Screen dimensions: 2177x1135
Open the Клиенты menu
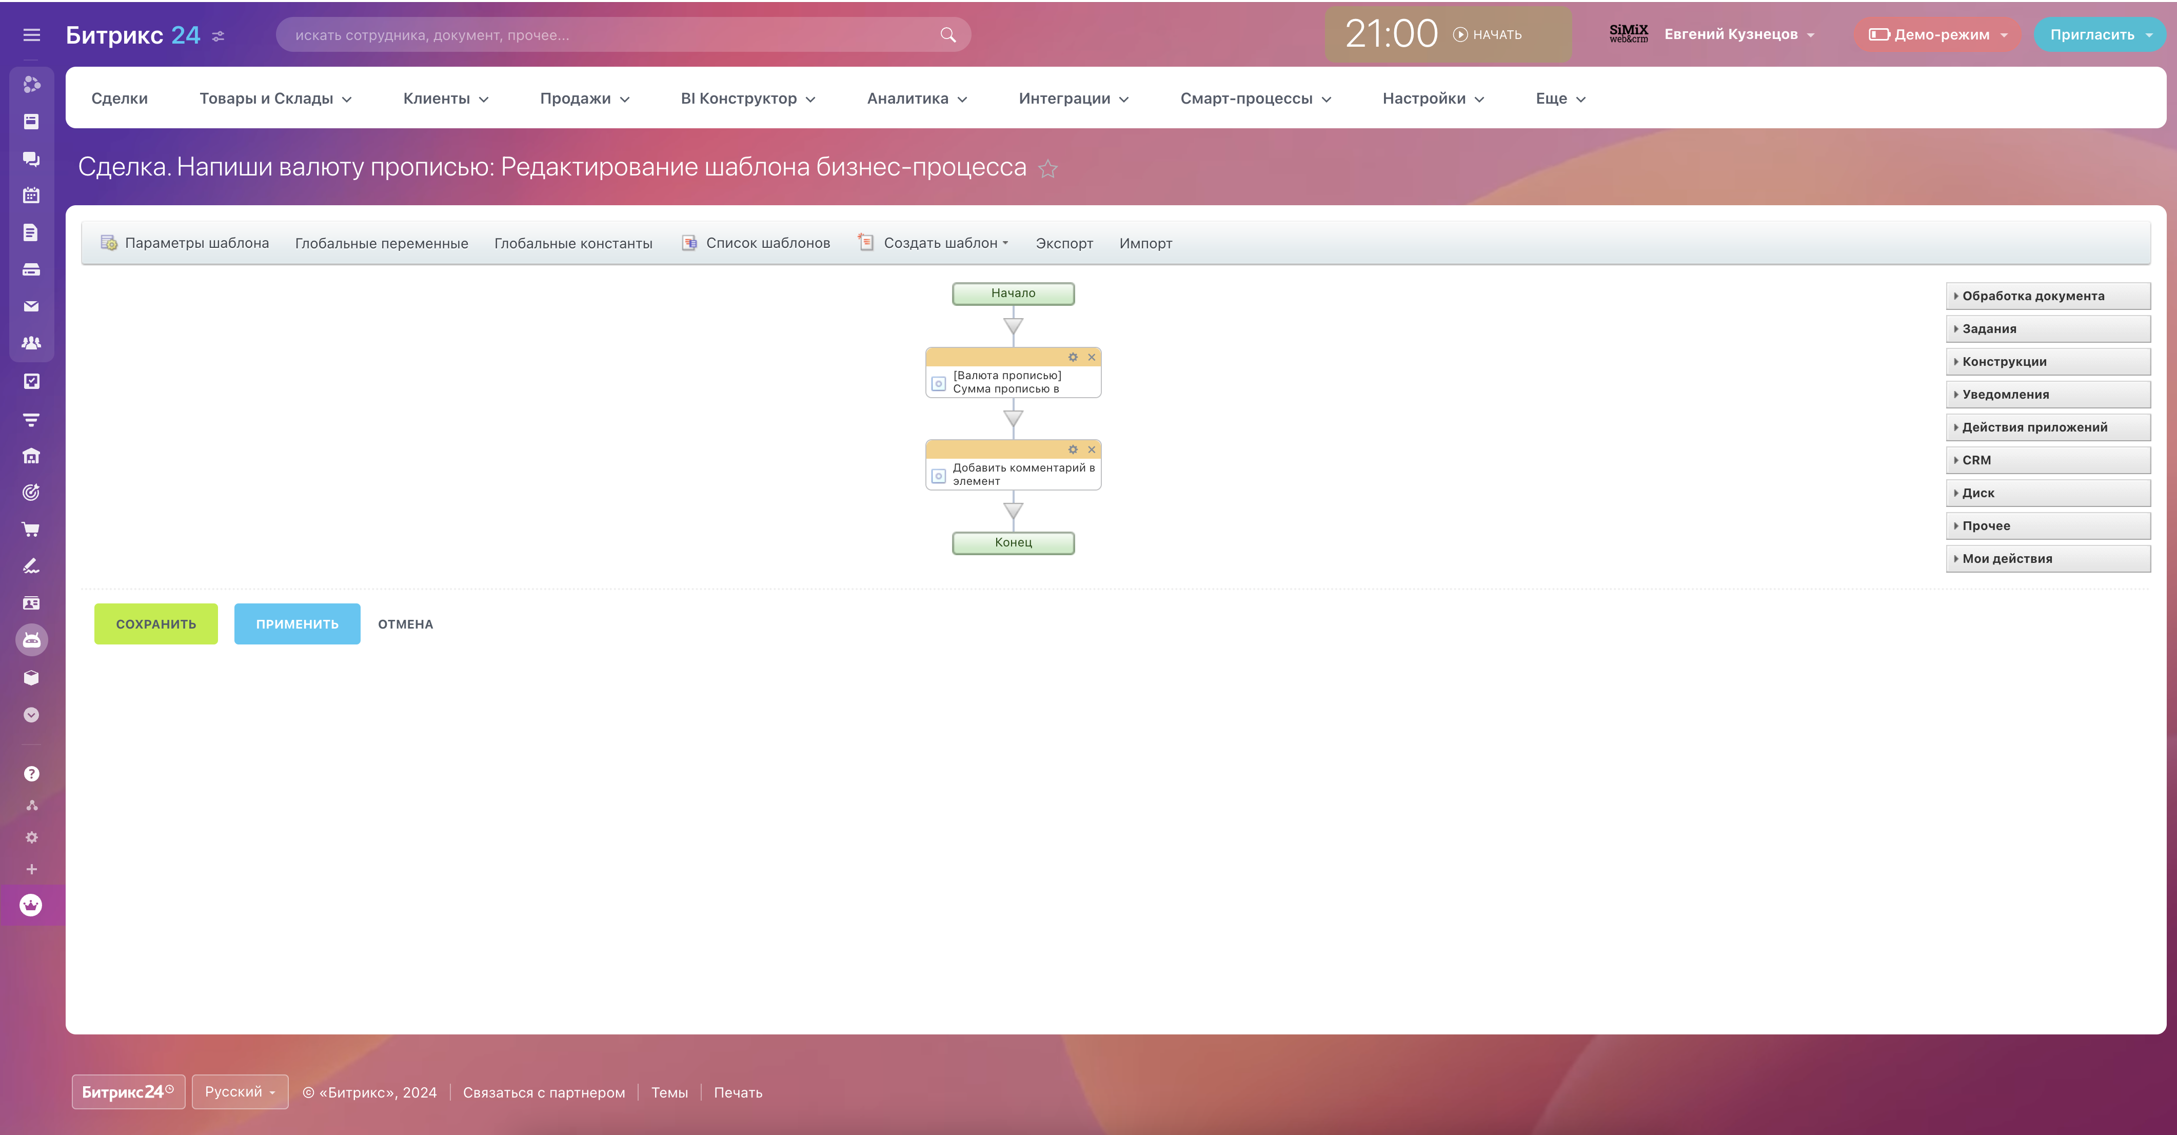point(445,99)
